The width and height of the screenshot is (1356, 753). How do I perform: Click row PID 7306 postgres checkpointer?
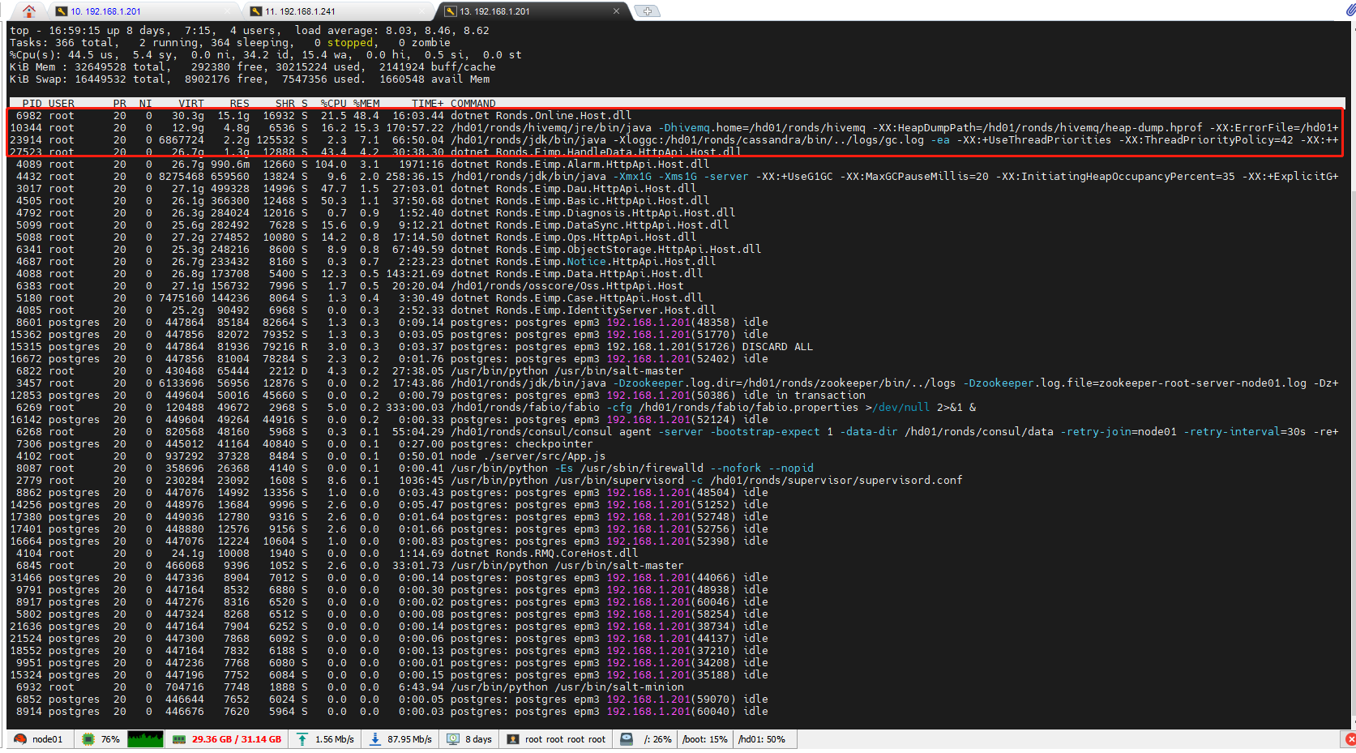[674, 444]
